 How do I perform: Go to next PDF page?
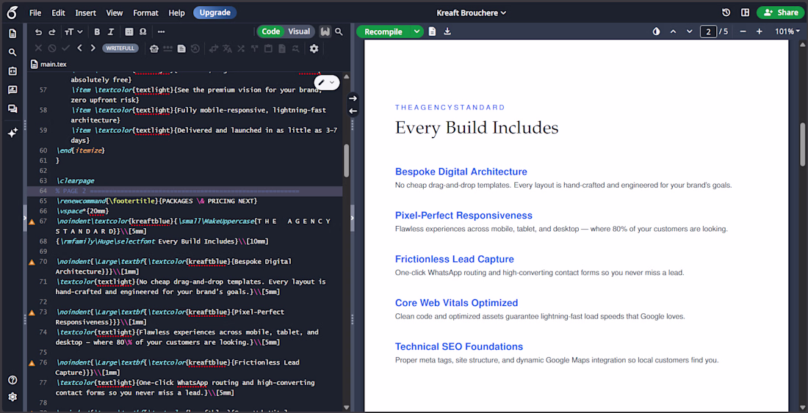click(690, 32)
